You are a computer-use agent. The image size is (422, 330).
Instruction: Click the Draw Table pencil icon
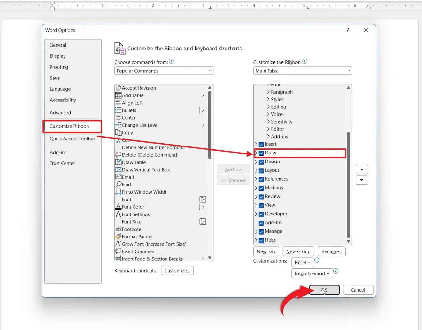coord(118,162)
